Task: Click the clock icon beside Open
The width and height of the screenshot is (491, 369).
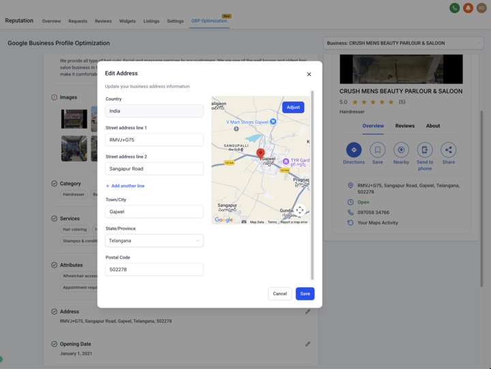Action: pos(351,202)
